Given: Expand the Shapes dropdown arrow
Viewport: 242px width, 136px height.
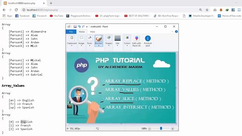Looking at the screenshot, I should [109, 46].
